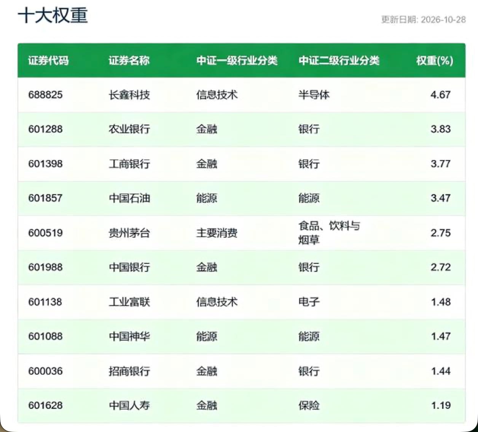Click 金融 in the 农业银行 row
Viewport: 478px width, 432px height.
click(x=207, y=129)
